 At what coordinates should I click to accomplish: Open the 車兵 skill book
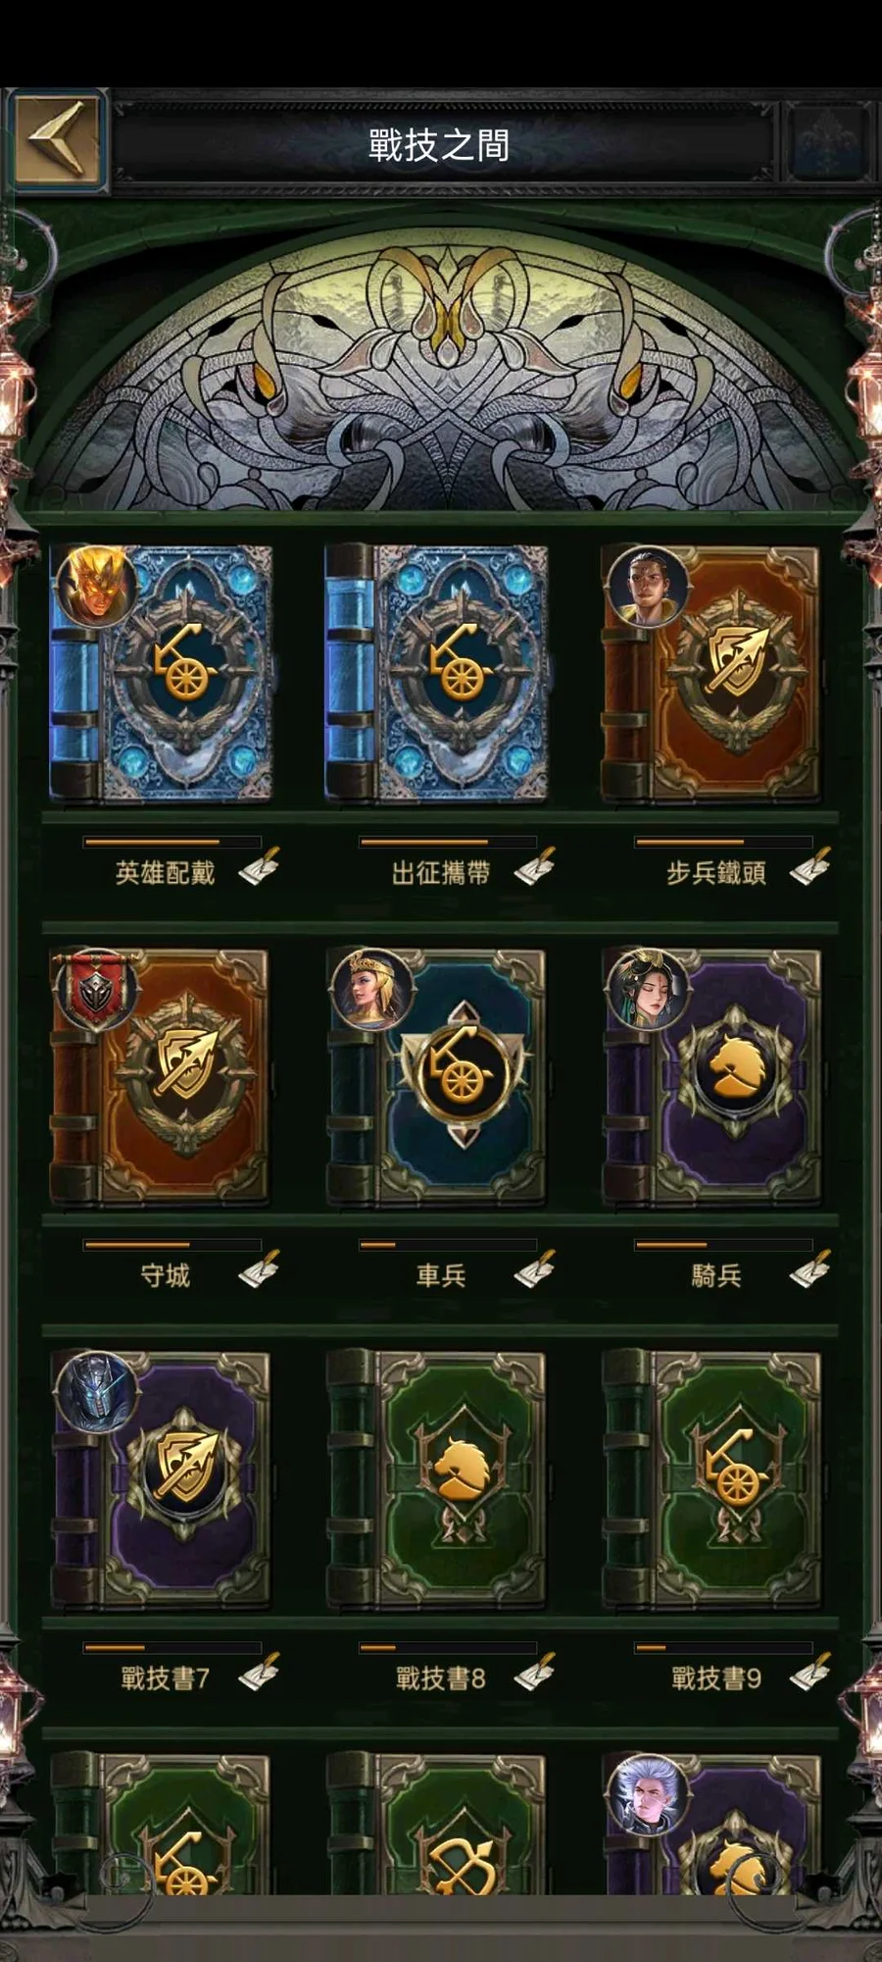[437, 1077]
